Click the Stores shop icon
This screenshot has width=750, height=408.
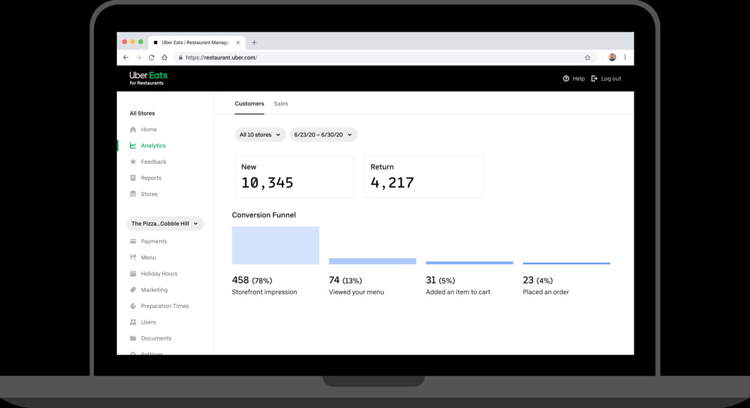click(x=133, y=194)
